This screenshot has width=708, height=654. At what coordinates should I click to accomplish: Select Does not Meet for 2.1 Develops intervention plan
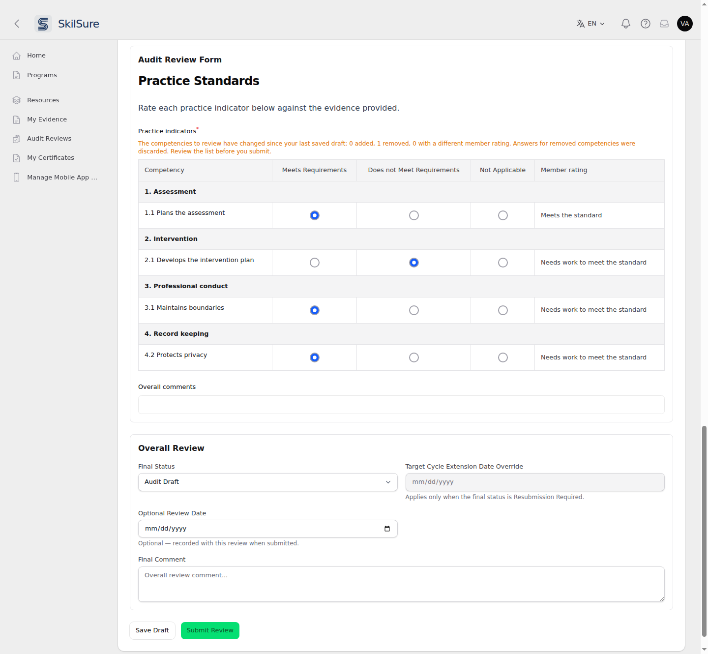point(414,263)
